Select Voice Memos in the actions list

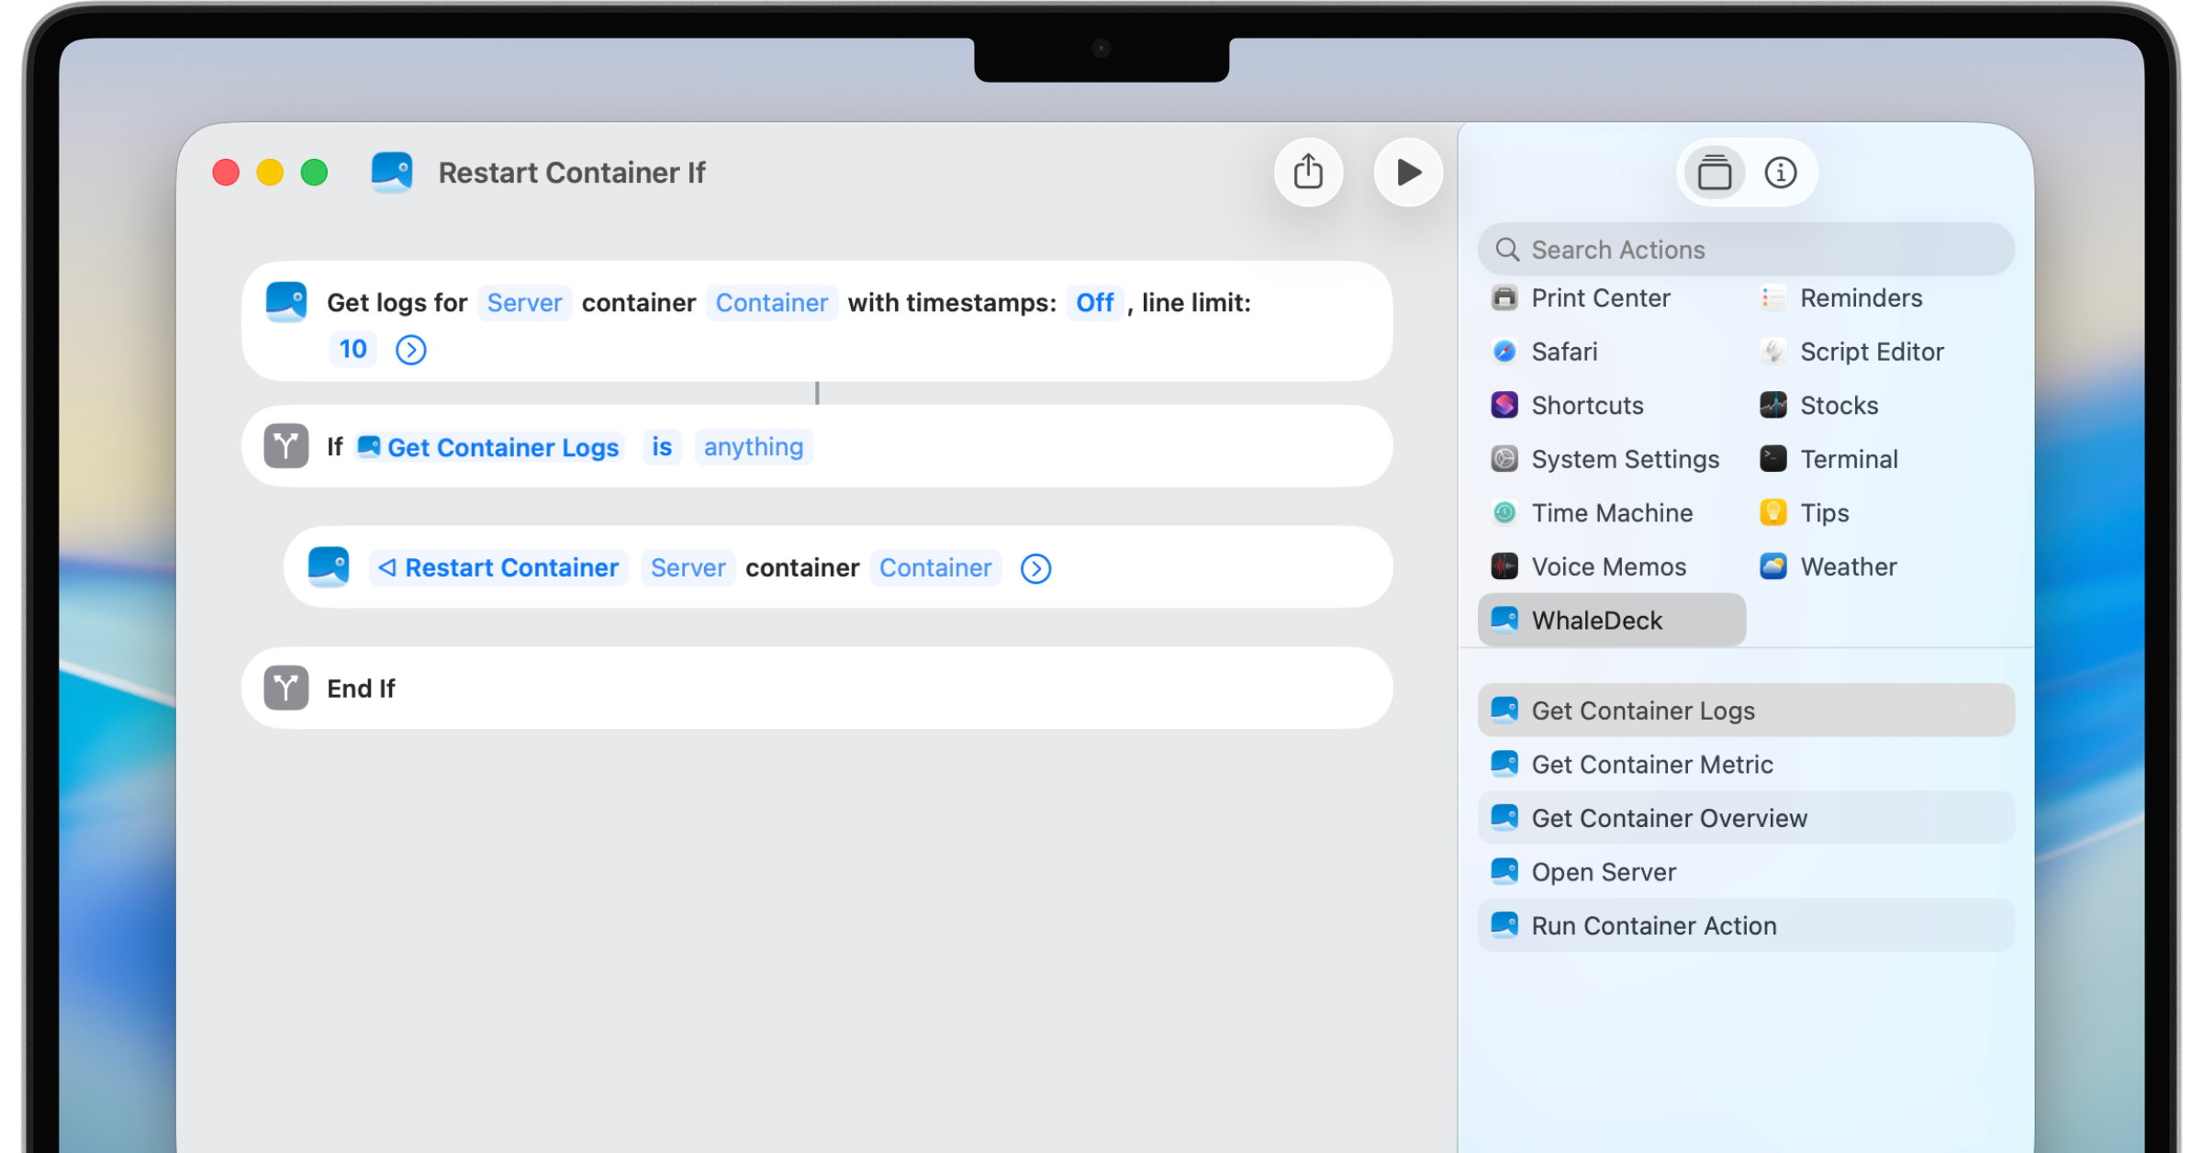(x=1607, y=566)
